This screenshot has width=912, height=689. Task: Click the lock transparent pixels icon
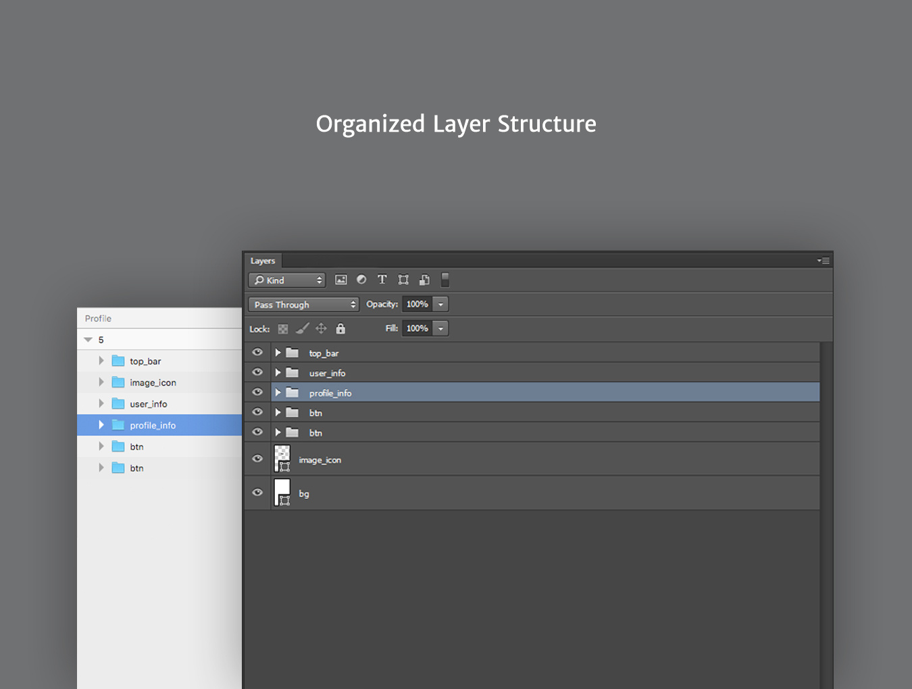click(283, 329)
